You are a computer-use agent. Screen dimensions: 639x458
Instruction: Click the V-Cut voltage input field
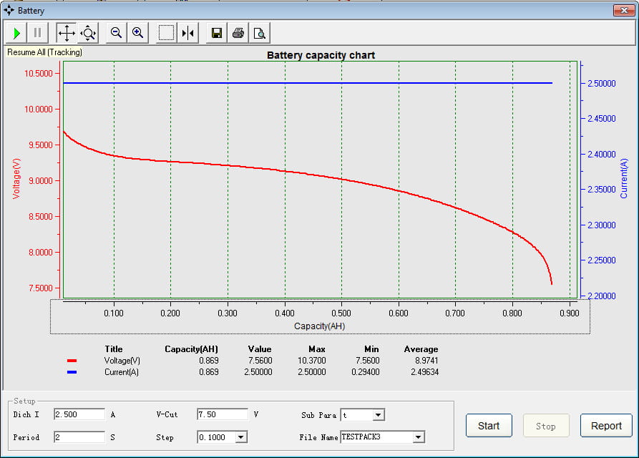pos(222,414)
